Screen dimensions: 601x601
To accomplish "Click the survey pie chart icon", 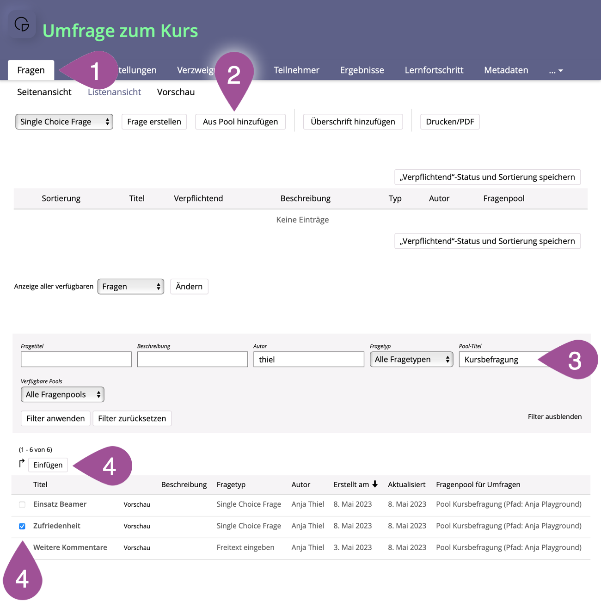I will tap(22, 24).
